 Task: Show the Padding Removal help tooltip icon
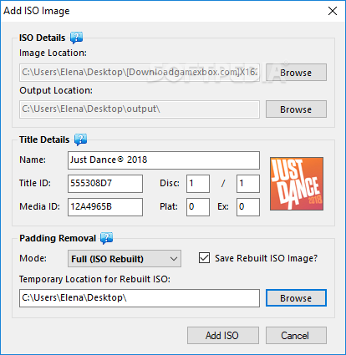click(x=106, y=238)
